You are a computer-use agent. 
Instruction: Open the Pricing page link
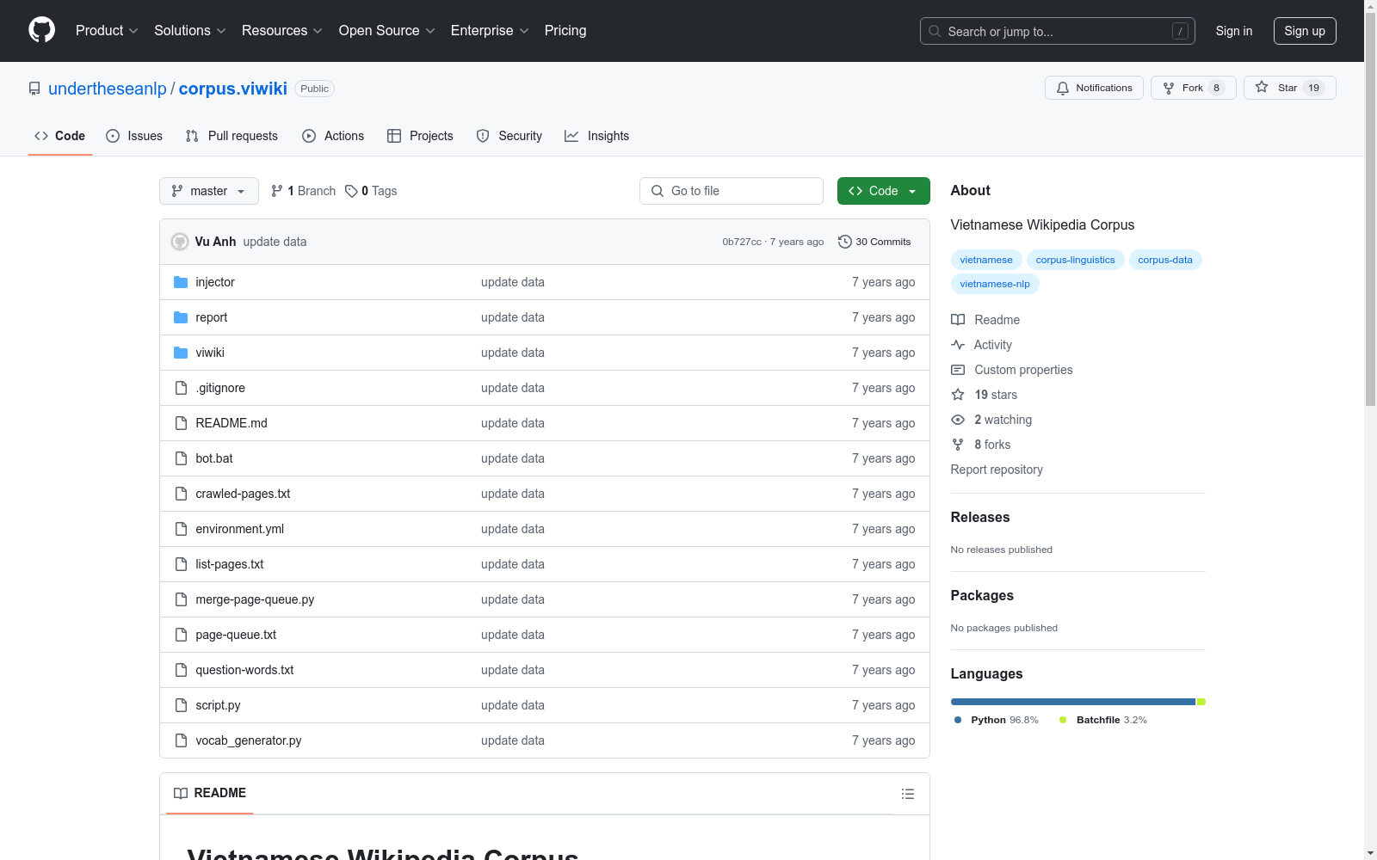coord(565,31)
